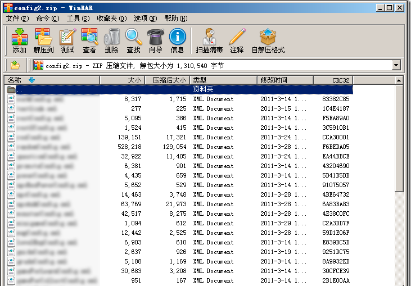Open the 选项(N) menu
The width and height of the screenshot is (411, 286).
pos(146,19)
